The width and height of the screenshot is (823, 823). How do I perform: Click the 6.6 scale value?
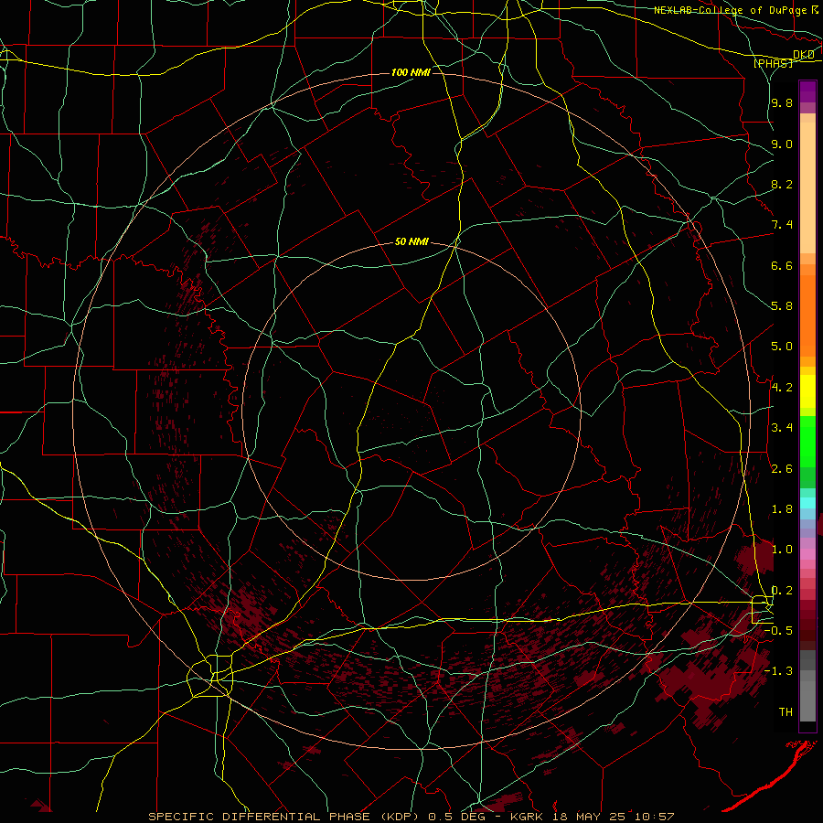pos(782,265)
